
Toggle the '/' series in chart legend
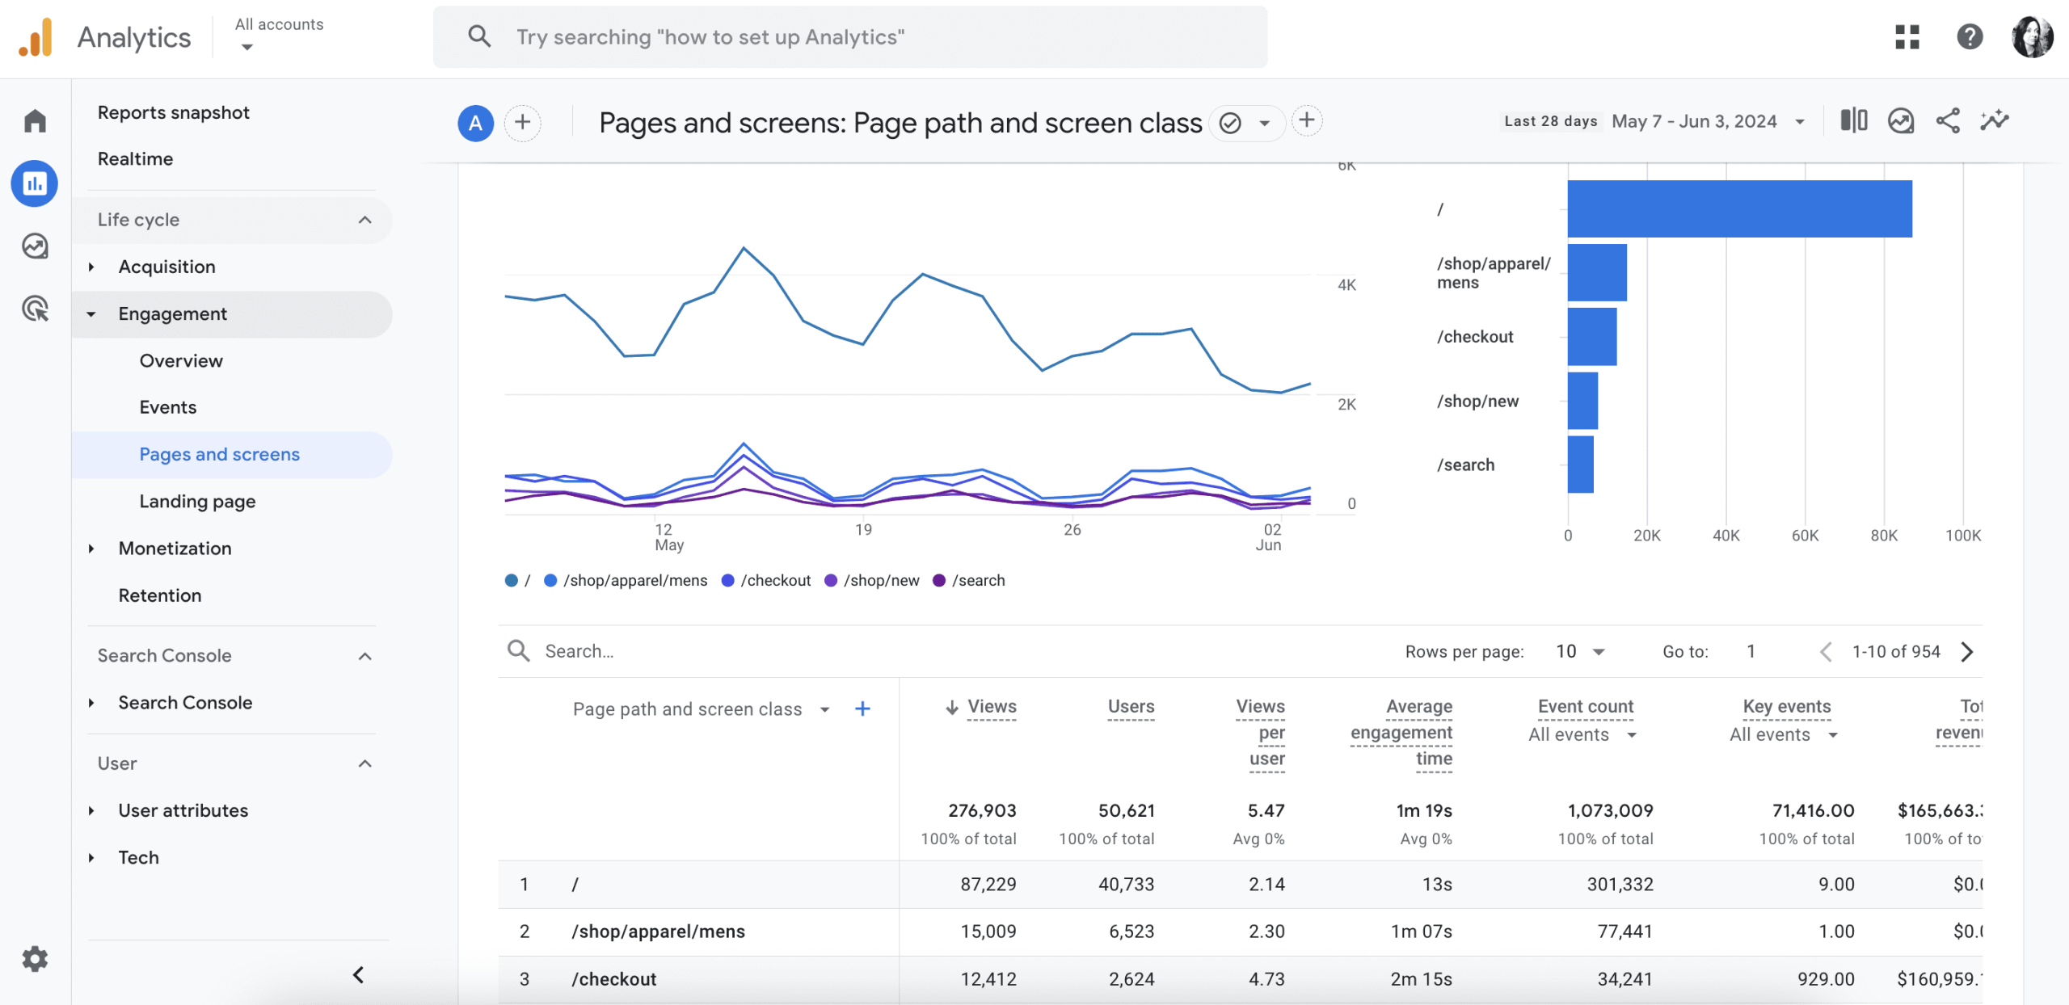point(517,581)
